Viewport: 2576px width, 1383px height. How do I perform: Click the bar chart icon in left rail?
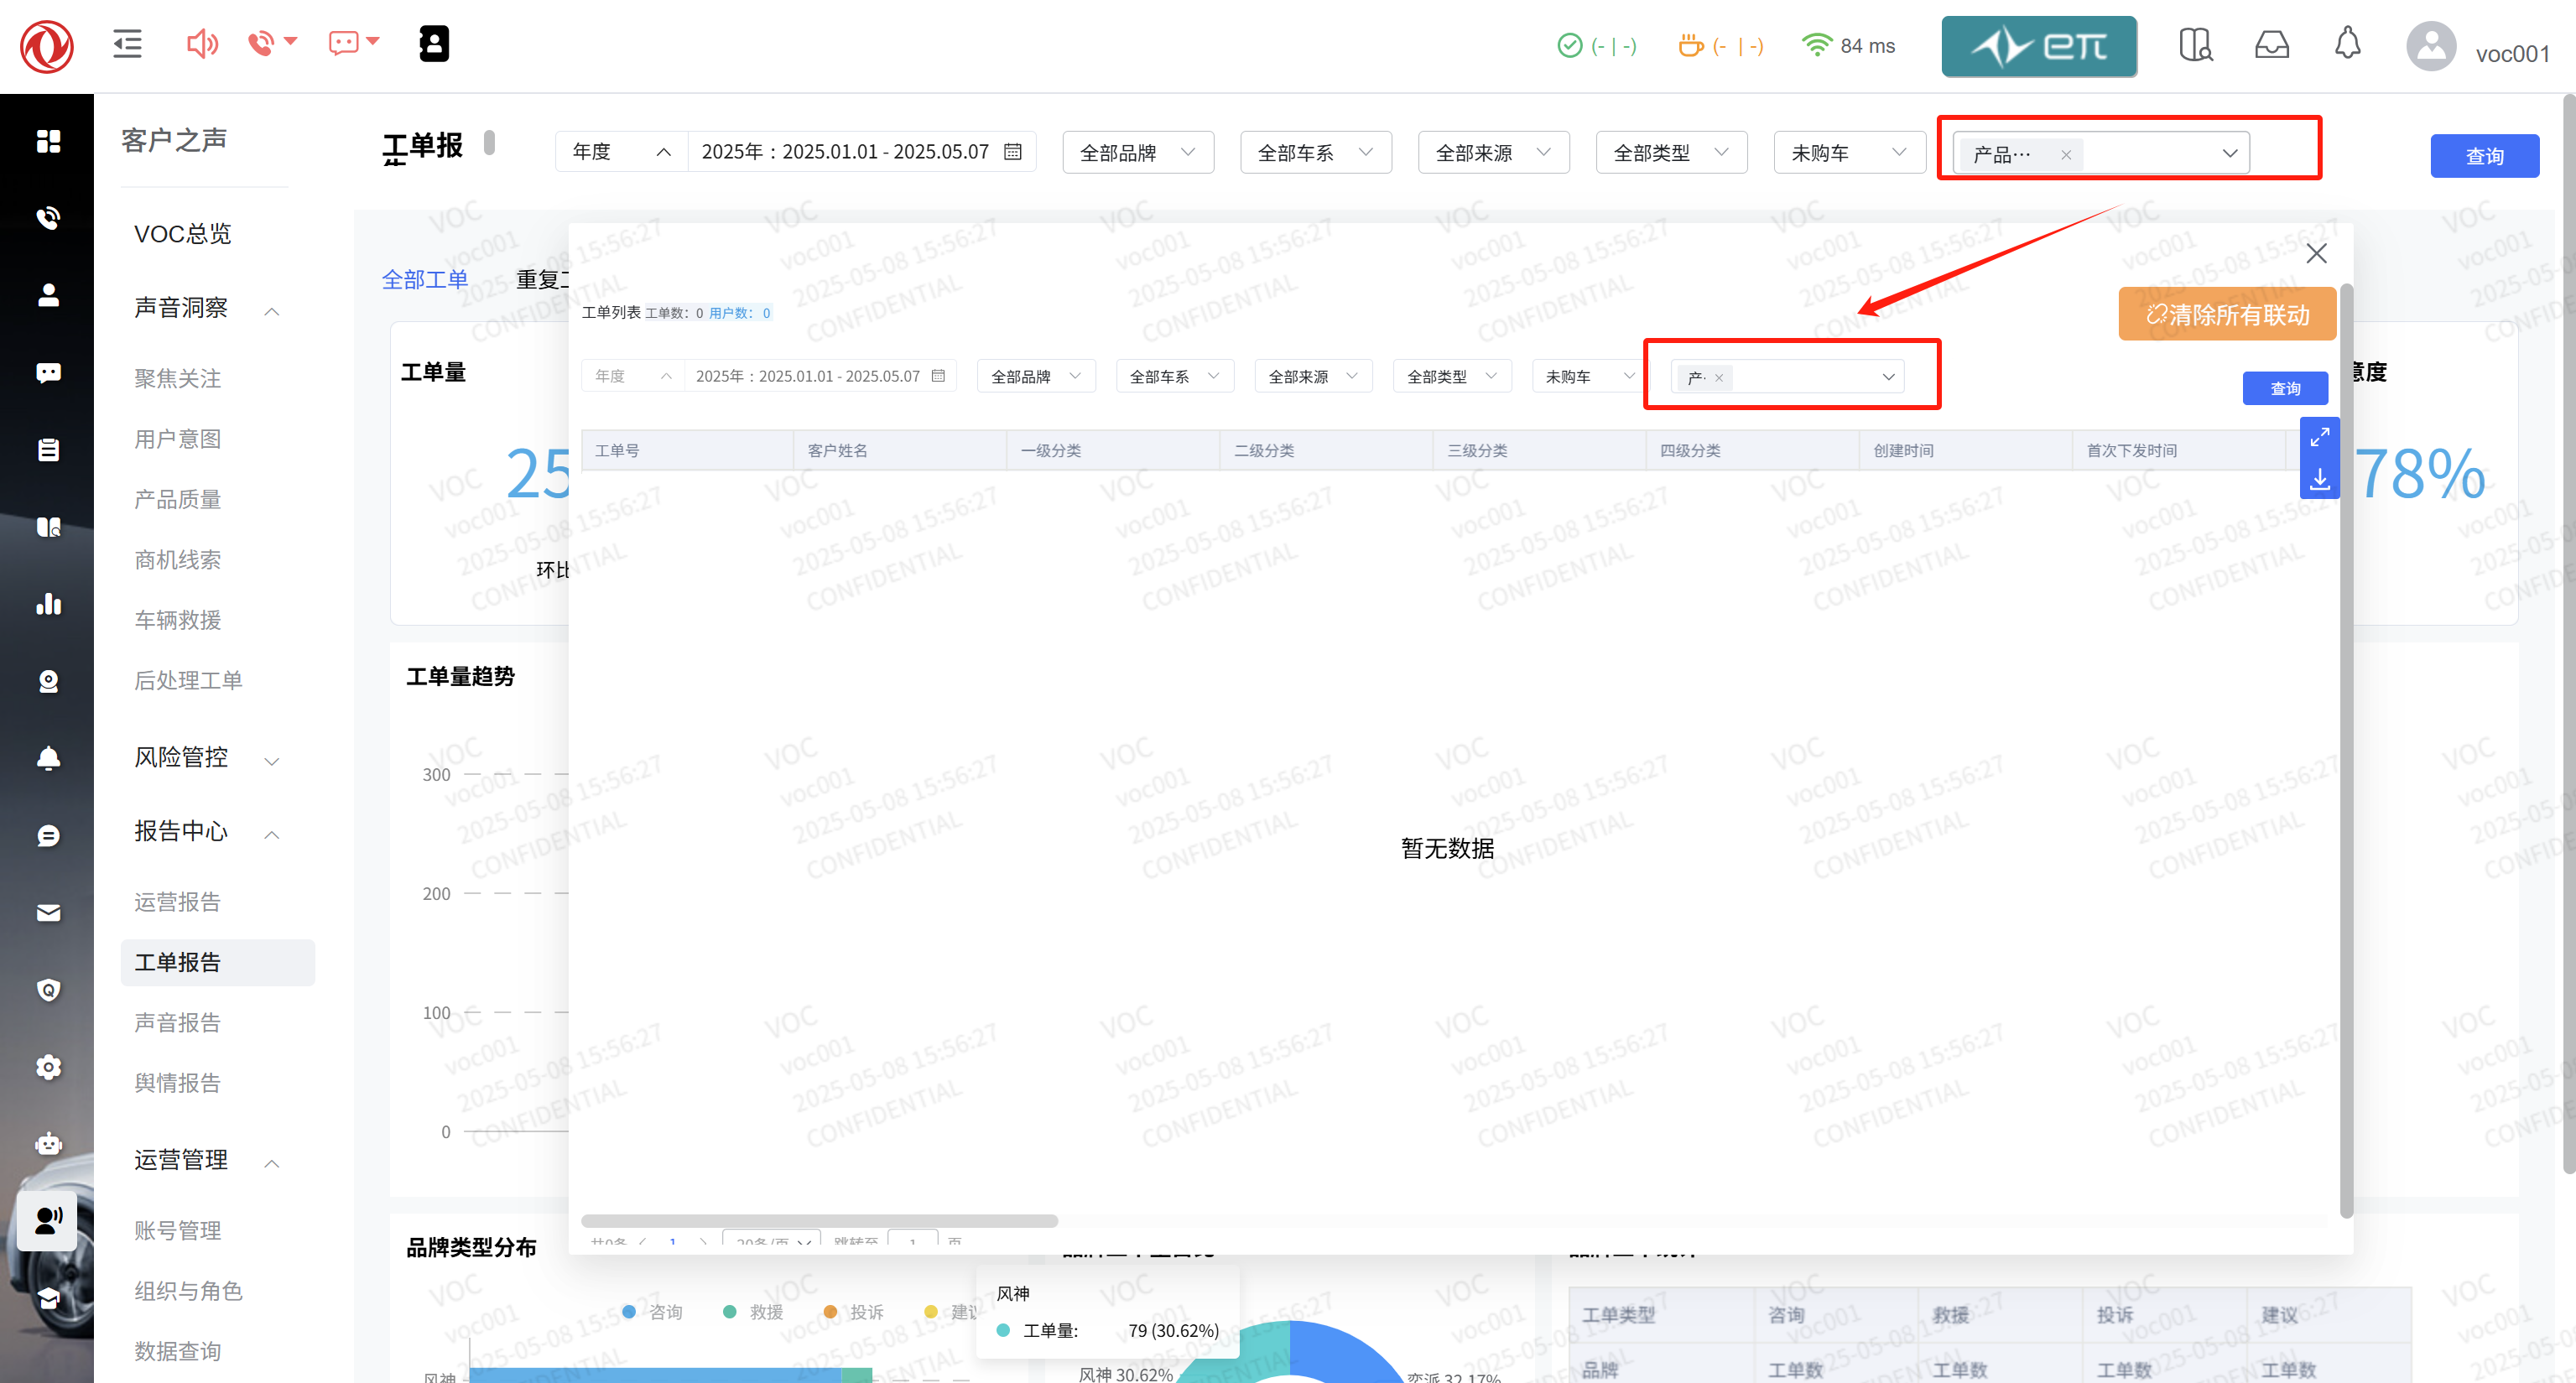[48, 604]
